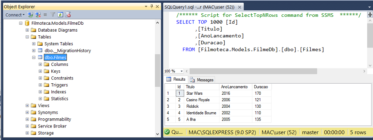Click the Refresh icon in Object Explorer
The width and height of the screenshot is (373, 140).
[61, 15]
